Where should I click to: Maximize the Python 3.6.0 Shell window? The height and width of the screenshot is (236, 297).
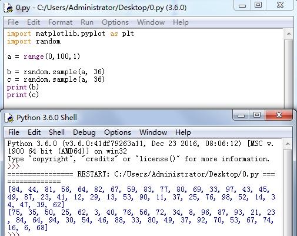257,115
